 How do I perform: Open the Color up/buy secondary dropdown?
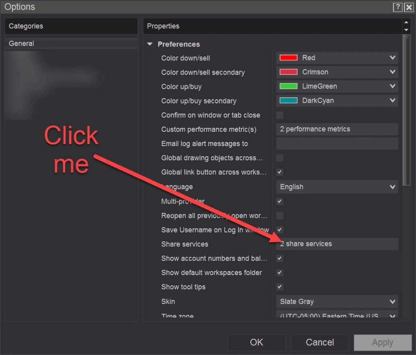tap(337, 101)
